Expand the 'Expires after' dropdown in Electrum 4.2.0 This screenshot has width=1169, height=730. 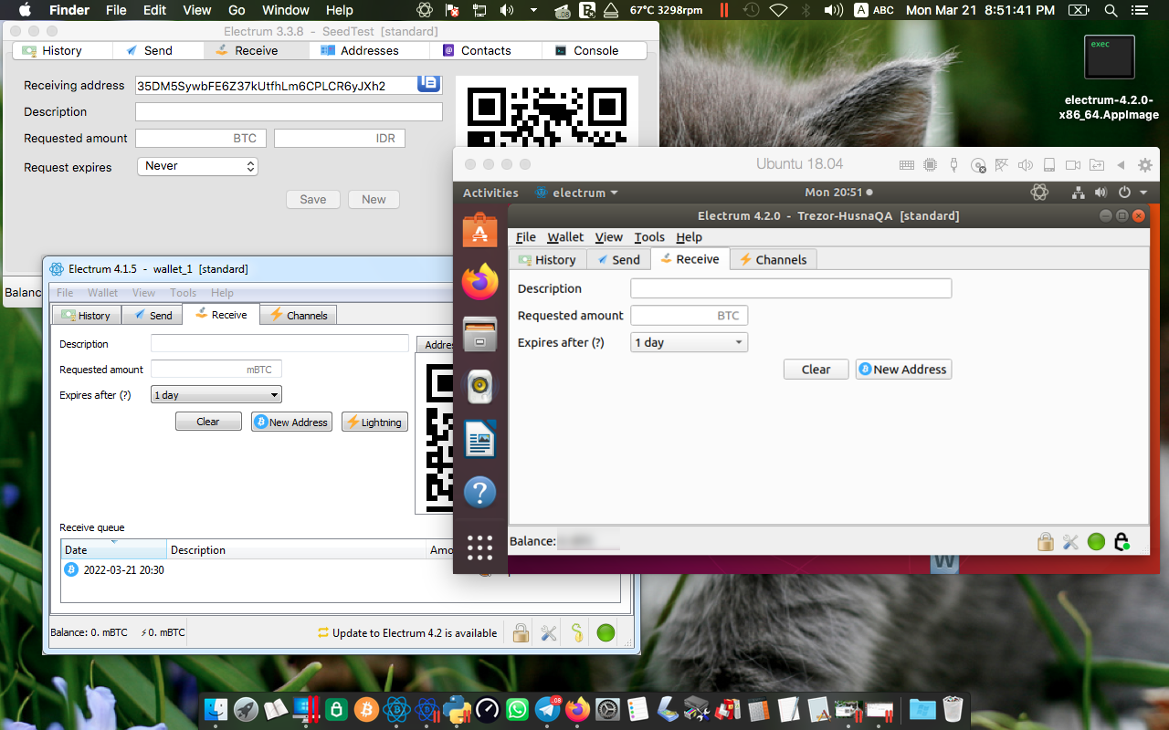coord(690,343)
